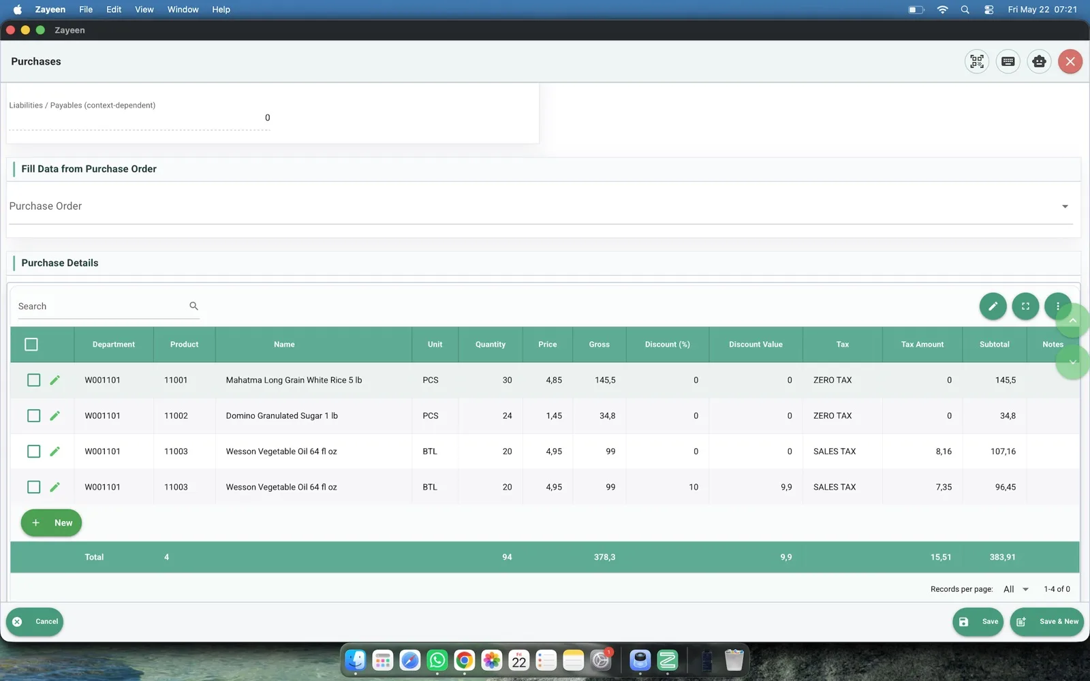
Task: Click the Save button
Action: coord(978,622)
